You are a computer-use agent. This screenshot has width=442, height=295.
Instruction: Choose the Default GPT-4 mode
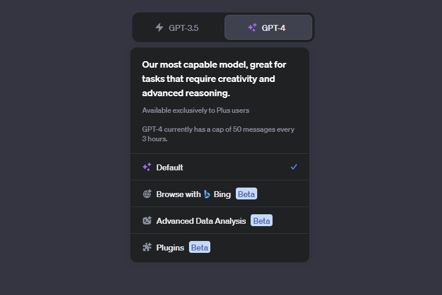(x=220, y=167)
